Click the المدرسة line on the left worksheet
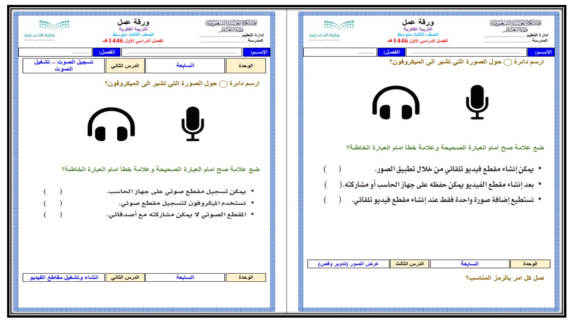Screen dimensions: 573x322 click(x=231, y=41)
